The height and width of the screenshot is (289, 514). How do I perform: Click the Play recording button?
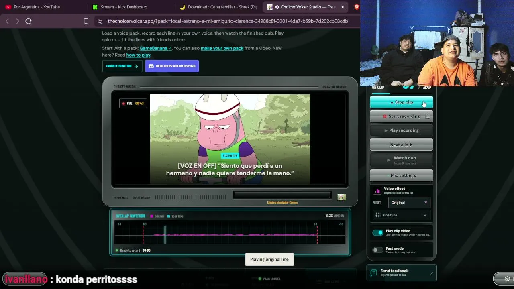[402, 130]
